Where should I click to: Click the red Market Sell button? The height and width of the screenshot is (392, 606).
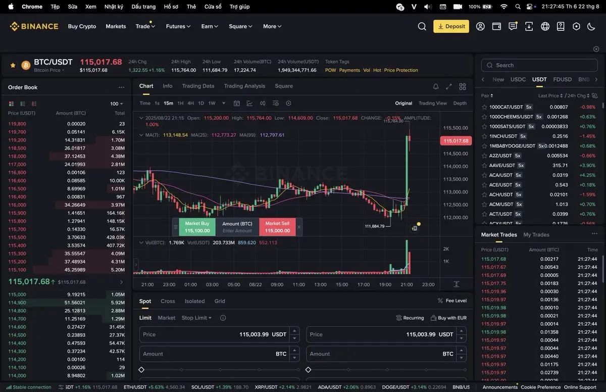(277, 227)
